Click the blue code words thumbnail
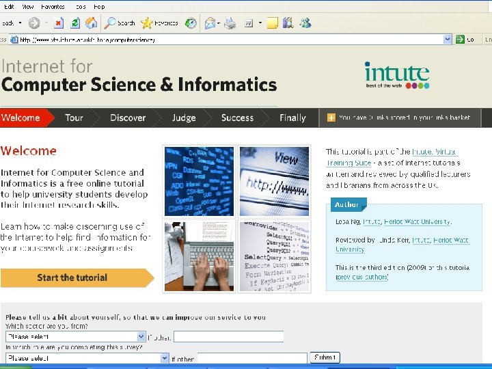The image size is (492, 369). 200,181
